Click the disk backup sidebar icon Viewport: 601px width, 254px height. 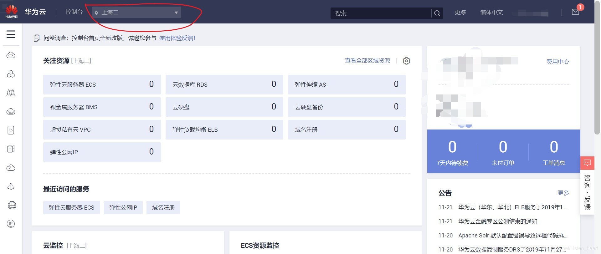[11, 149]
